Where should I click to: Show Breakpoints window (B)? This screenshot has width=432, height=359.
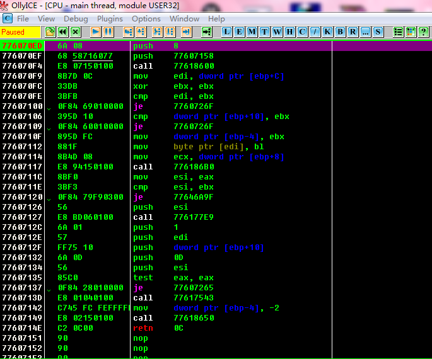[x=340, y=32]
